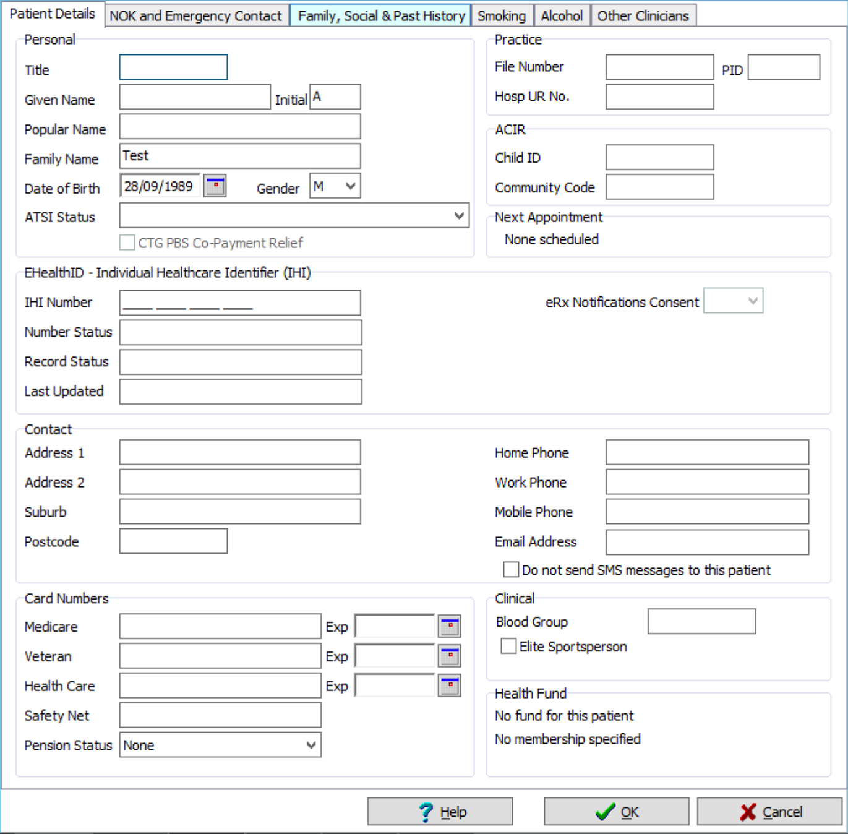Toggle CTG PBS Co-Payment Relief checkbox
848x834 pixels.
(x=127, y=243)
